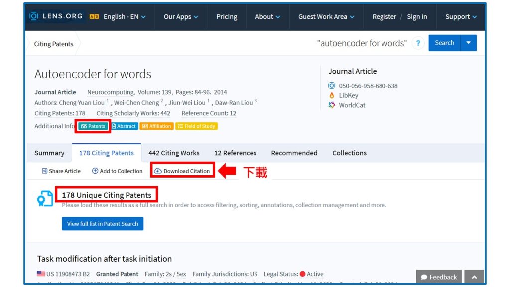
Task: Use the scroll-to-top arrow button
Action: coord(474,277)
